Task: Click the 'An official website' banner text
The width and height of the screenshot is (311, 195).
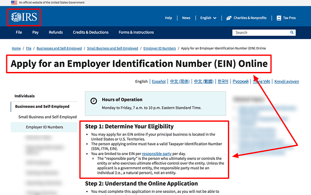Action: 52,3
